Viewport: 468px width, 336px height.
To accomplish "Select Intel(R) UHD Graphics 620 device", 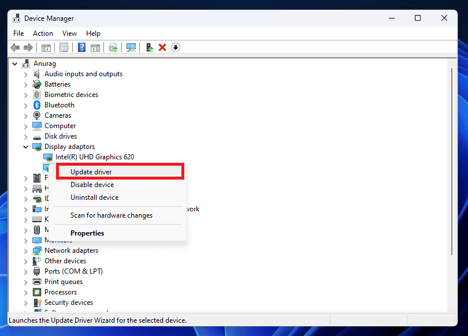I will click(95, 157).
